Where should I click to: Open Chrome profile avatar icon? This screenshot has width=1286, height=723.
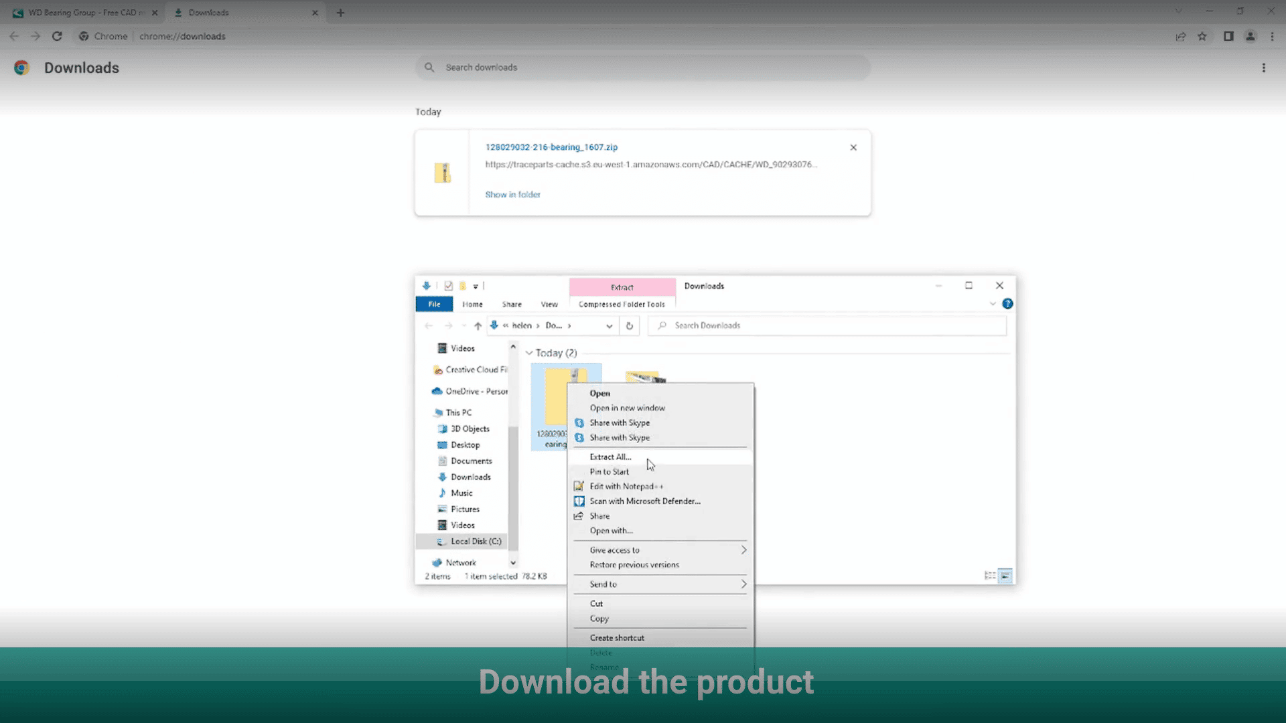pyautogui.click(x=1250, y=36)
